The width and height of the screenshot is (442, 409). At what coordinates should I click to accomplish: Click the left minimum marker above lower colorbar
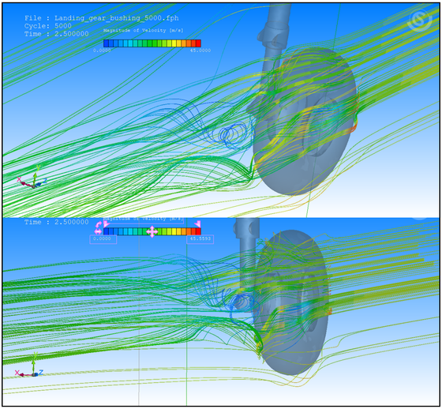coord(107,224)
